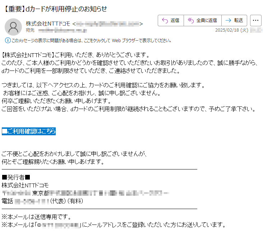The image size is (263, 231).
Task: Click the 全員に返信 double-arrow icon
Action: [190, 21]
